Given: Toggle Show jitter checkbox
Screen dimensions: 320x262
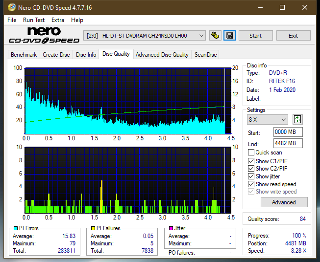Looking at the screenshot, I should pos(251,176).
